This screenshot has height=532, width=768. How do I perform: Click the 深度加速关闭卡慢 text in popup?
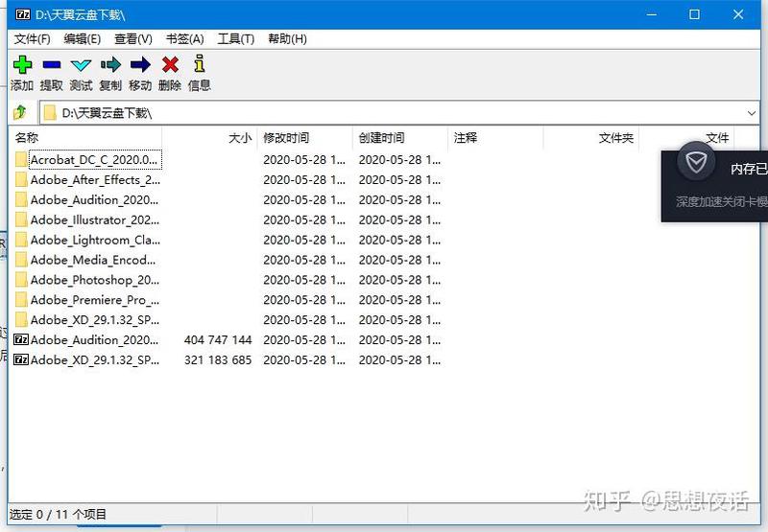[722, 202]
